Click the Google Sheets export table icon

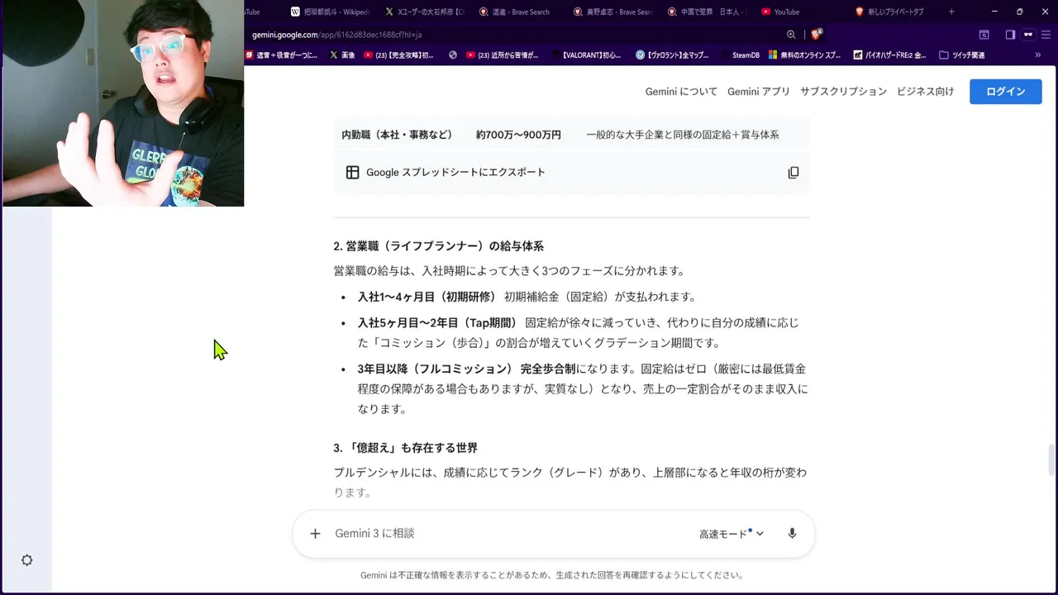[352, 173]
